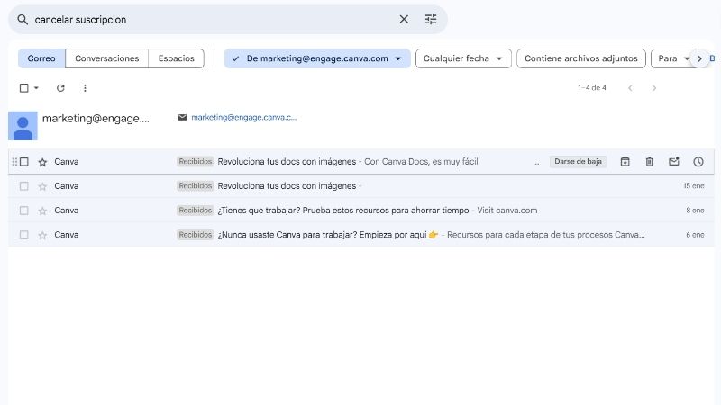This screenshot has height=405, width=721.
Task: Open the marketing@engage.canva.c... email link
Action: [x=243, y=118]
